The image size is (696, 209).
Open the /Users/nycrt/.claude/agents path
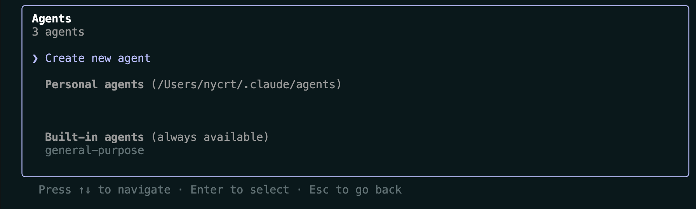point(247,84)
